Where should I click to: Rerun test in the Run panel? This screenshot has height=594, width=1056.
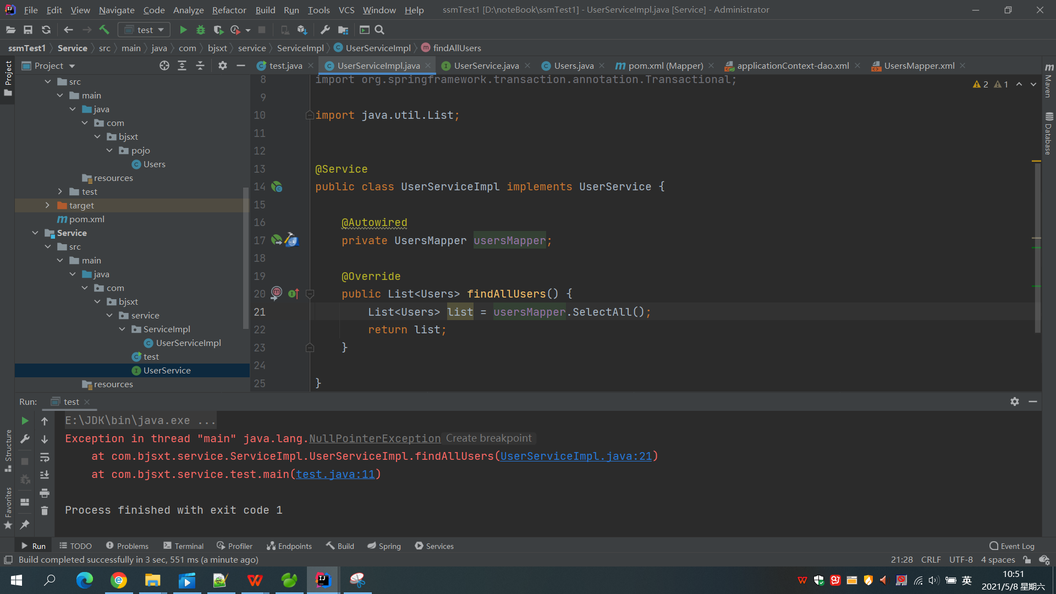25,421
